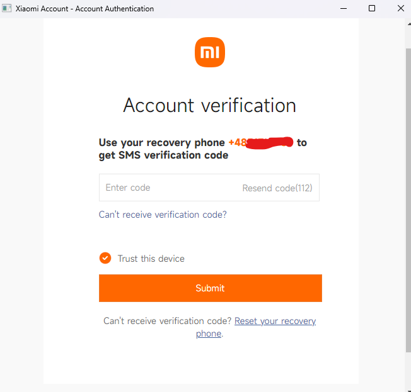This screenshot has width=411, height=392.
Task: Click the orange Mi logo
Action: pyautogui.click(x=209, y=52)
